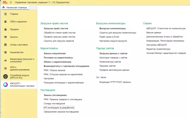Open Выгрузка номенклатуры command

point(112,29)
